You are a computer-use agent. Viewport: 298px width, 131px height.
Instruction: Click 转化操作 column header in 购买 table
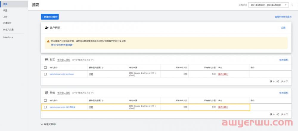54,67
